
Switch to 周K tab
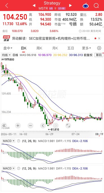[x=39, y=48]
